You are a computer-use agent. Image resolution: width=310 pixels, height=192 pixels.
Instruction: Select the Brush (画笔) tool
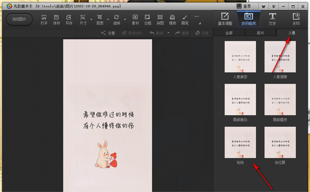point(185,19)
